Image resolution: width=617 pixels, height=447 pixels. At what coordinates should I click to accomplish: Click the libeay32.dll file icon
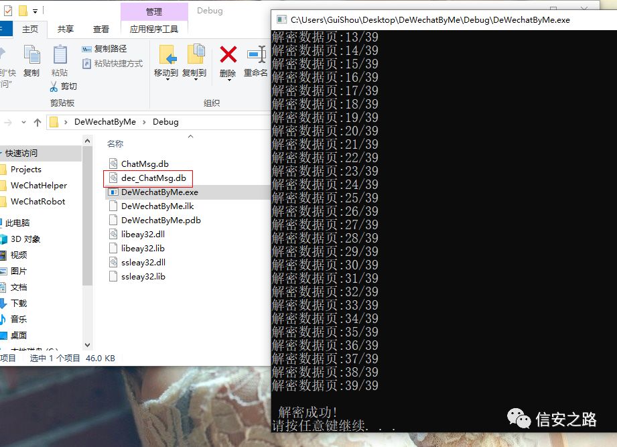coord(113,234)
